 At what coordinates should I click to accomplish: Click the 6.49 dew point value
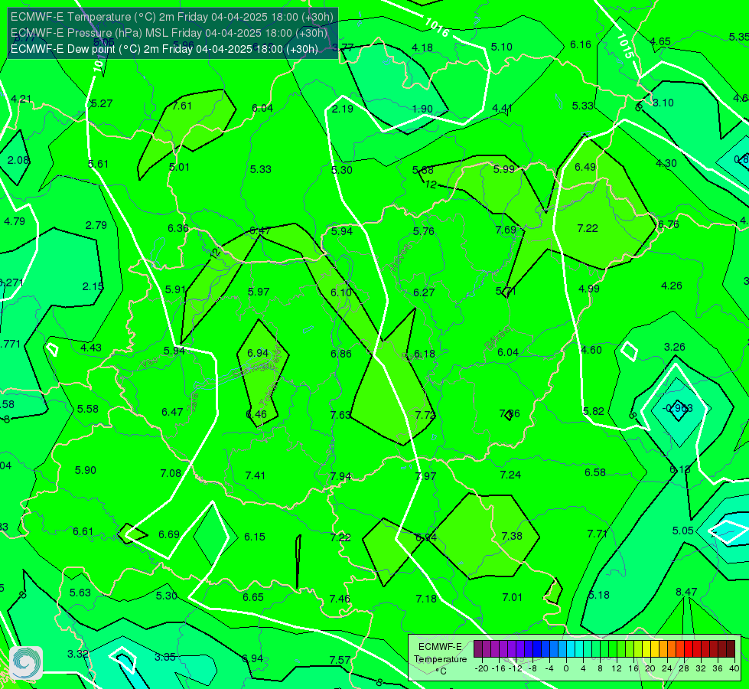click(585, 167)
